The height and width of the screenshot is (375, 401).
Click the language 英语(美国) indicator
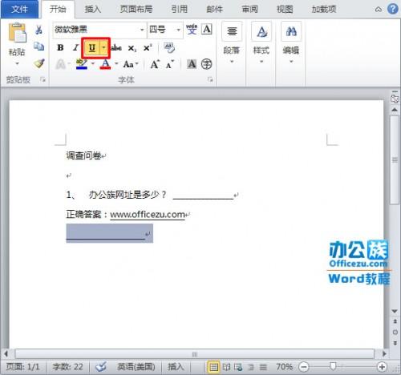(136, 367)
